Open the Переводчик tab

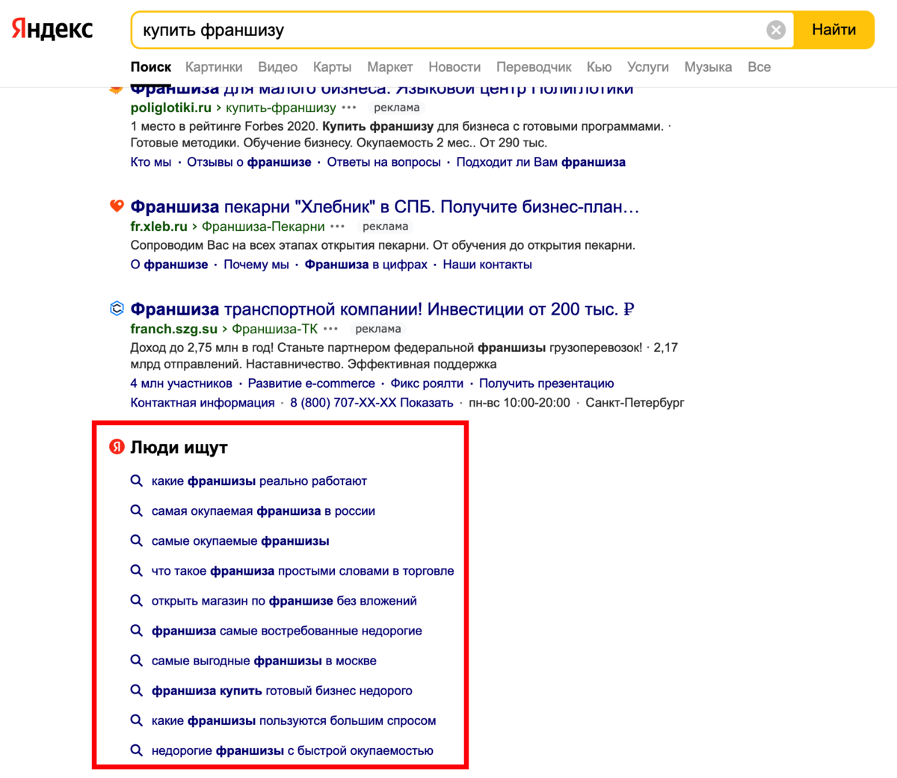pos(534,67)
